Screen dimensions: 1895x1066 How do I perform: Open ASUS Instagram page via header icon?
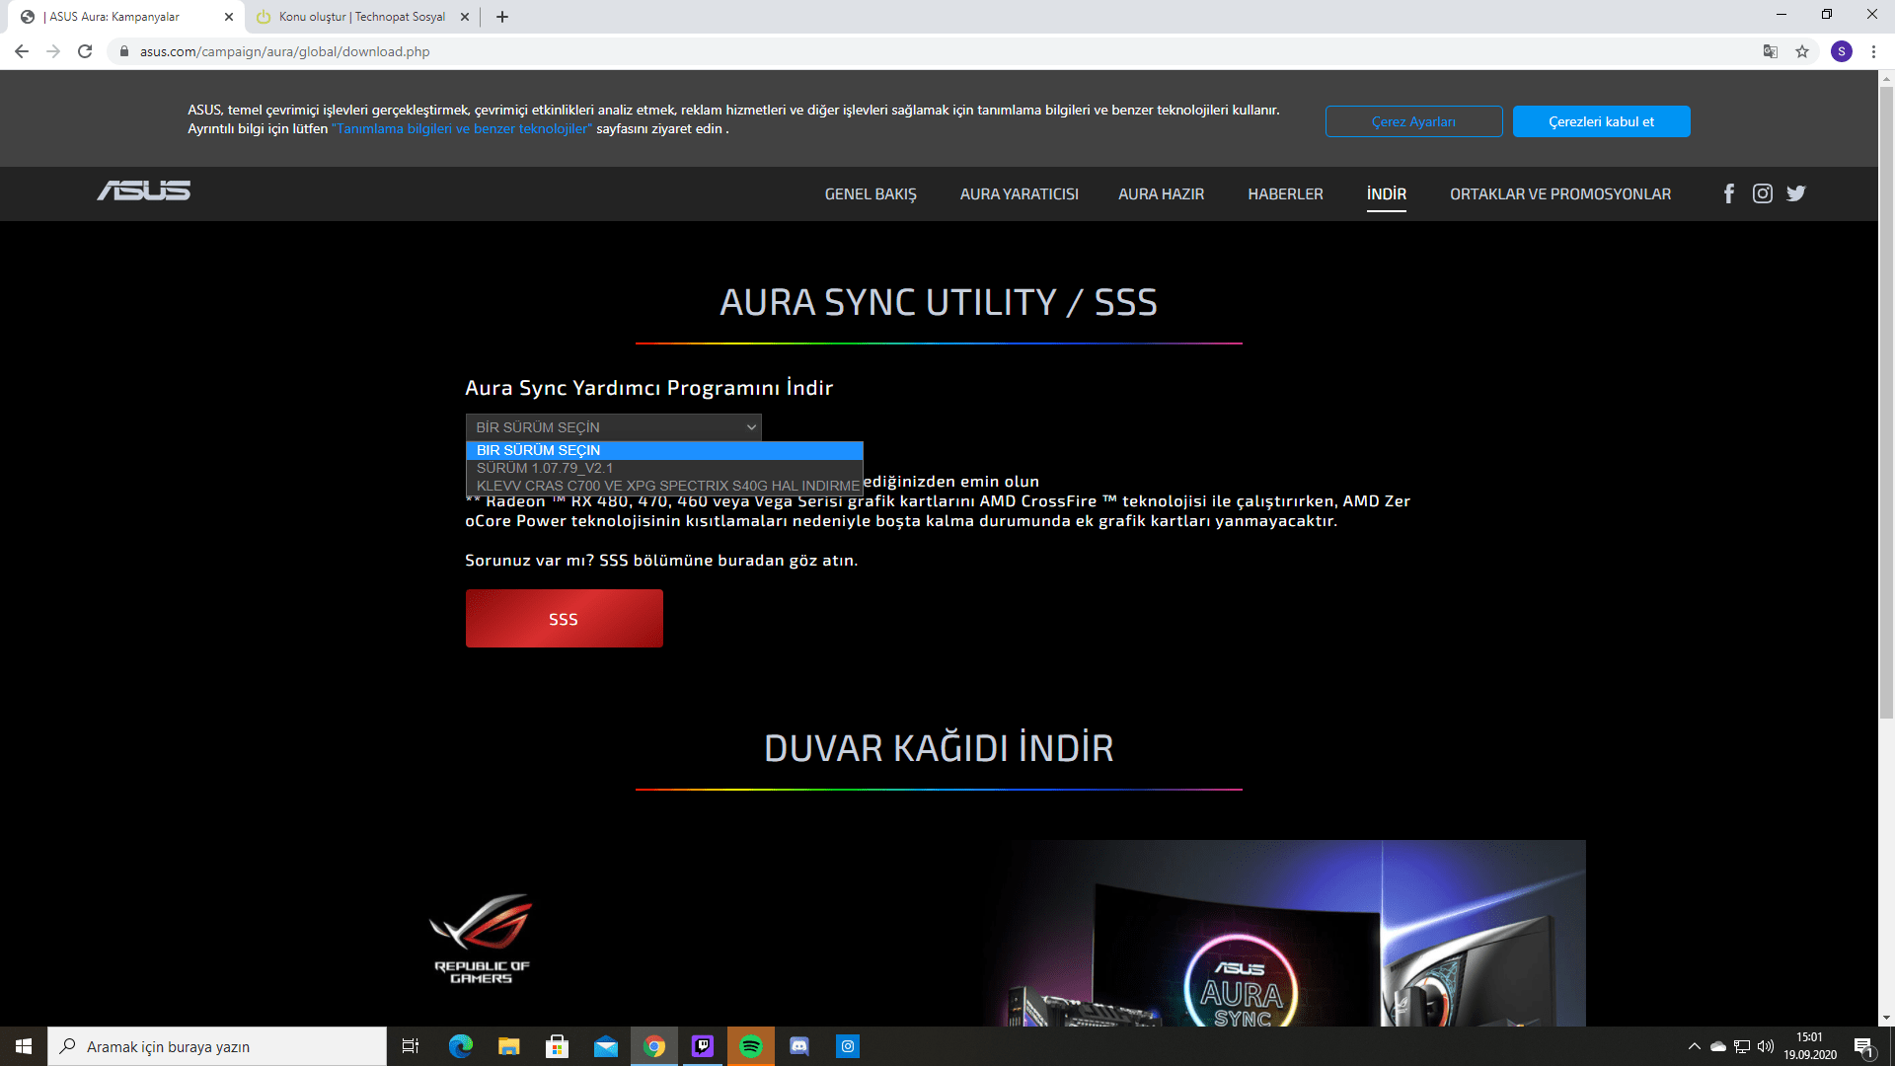coord(1762,193)
